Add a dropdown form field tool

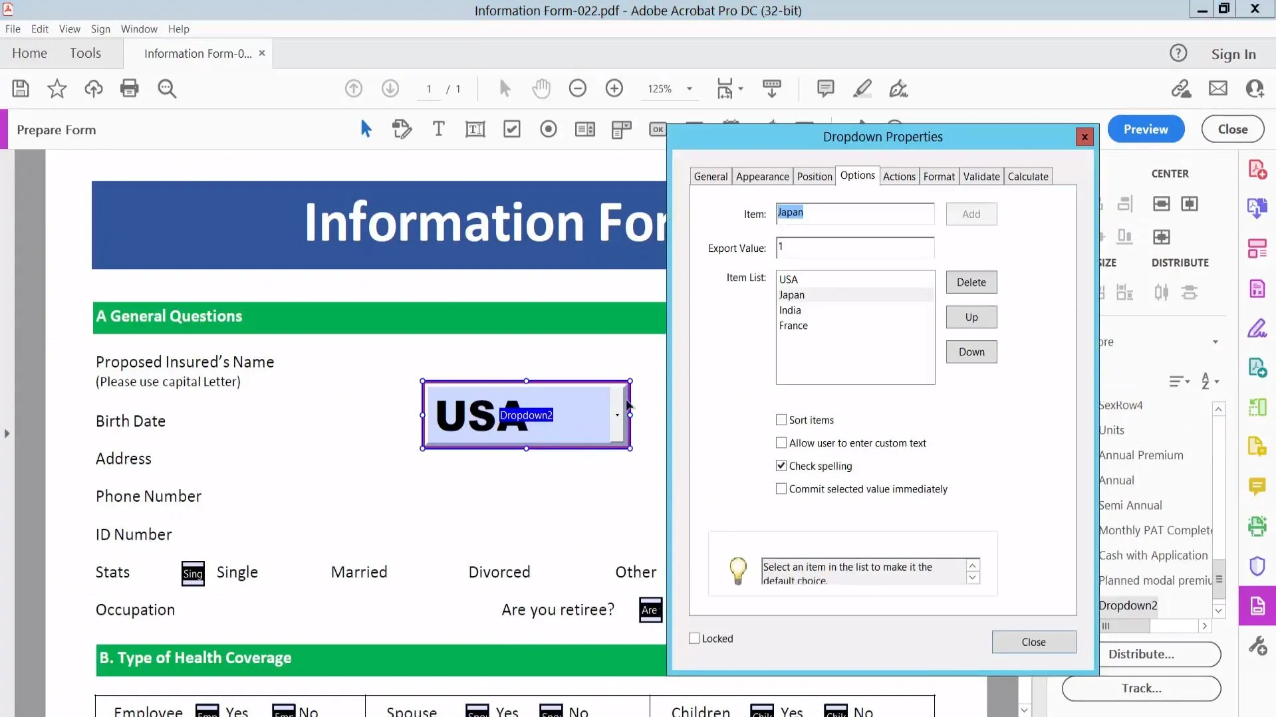(x=621, y=129)
